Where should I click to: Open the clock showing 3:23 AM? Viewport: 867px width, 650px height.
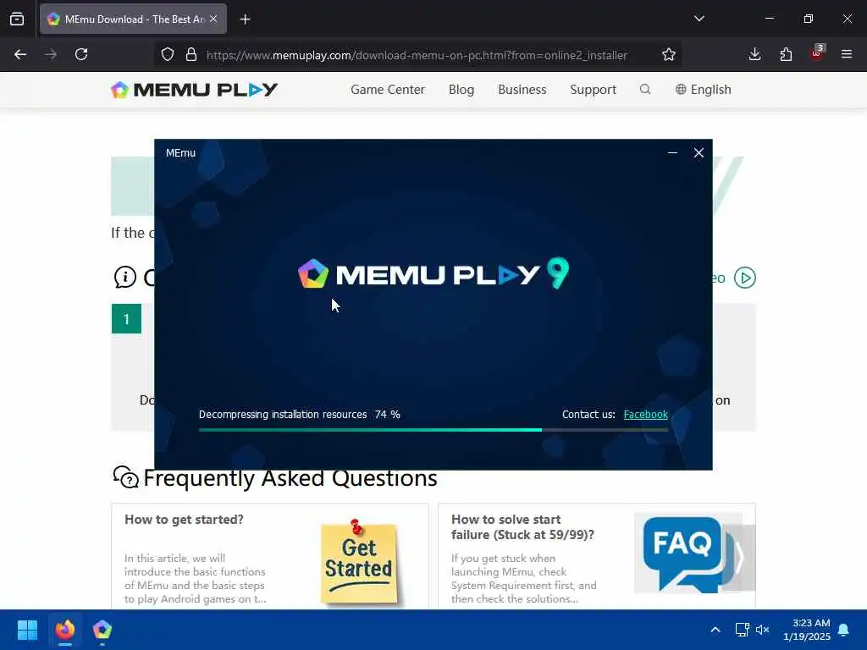click(807, 630)
